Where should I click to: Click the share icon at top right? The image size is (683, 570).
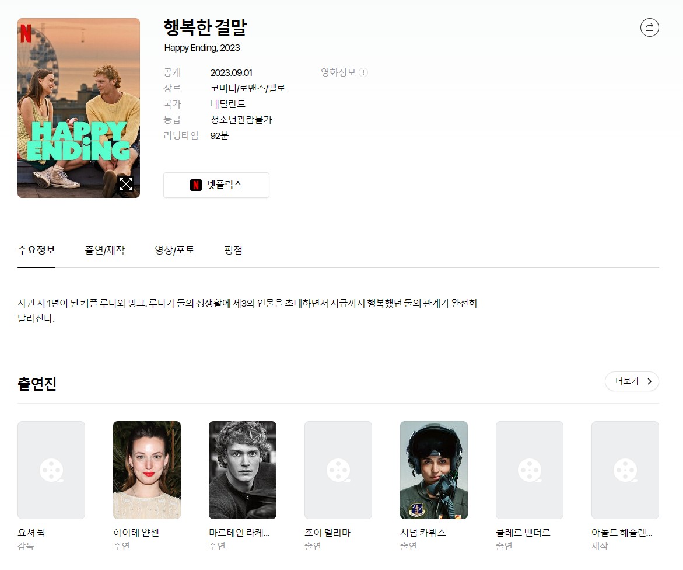pyautogui.click(x=649, y=27)
